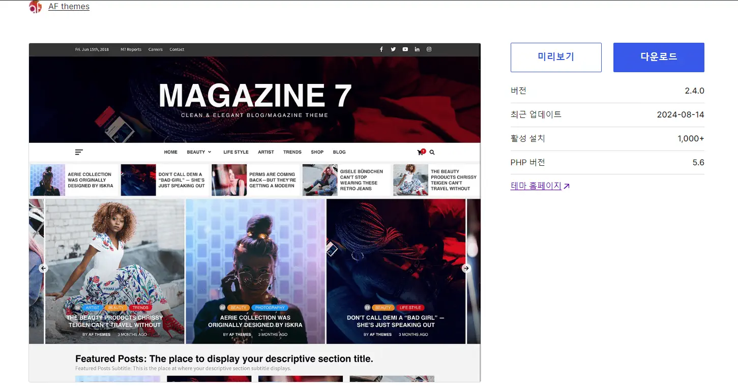Go to previous slide with left arrow
The width and height of the screenshot is (738, 387).
coord(43,269)
